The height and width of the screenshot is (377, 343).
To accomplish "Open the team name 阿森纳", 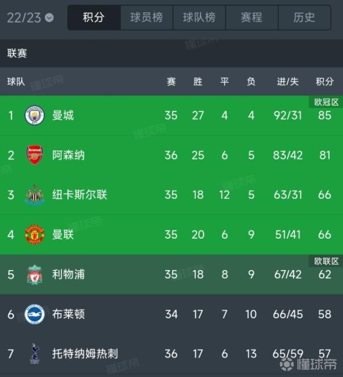I will 69,155.
